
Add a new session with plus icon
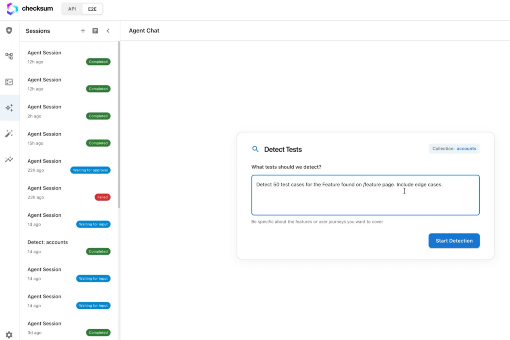pyautogui.click(x=83, y=31)
